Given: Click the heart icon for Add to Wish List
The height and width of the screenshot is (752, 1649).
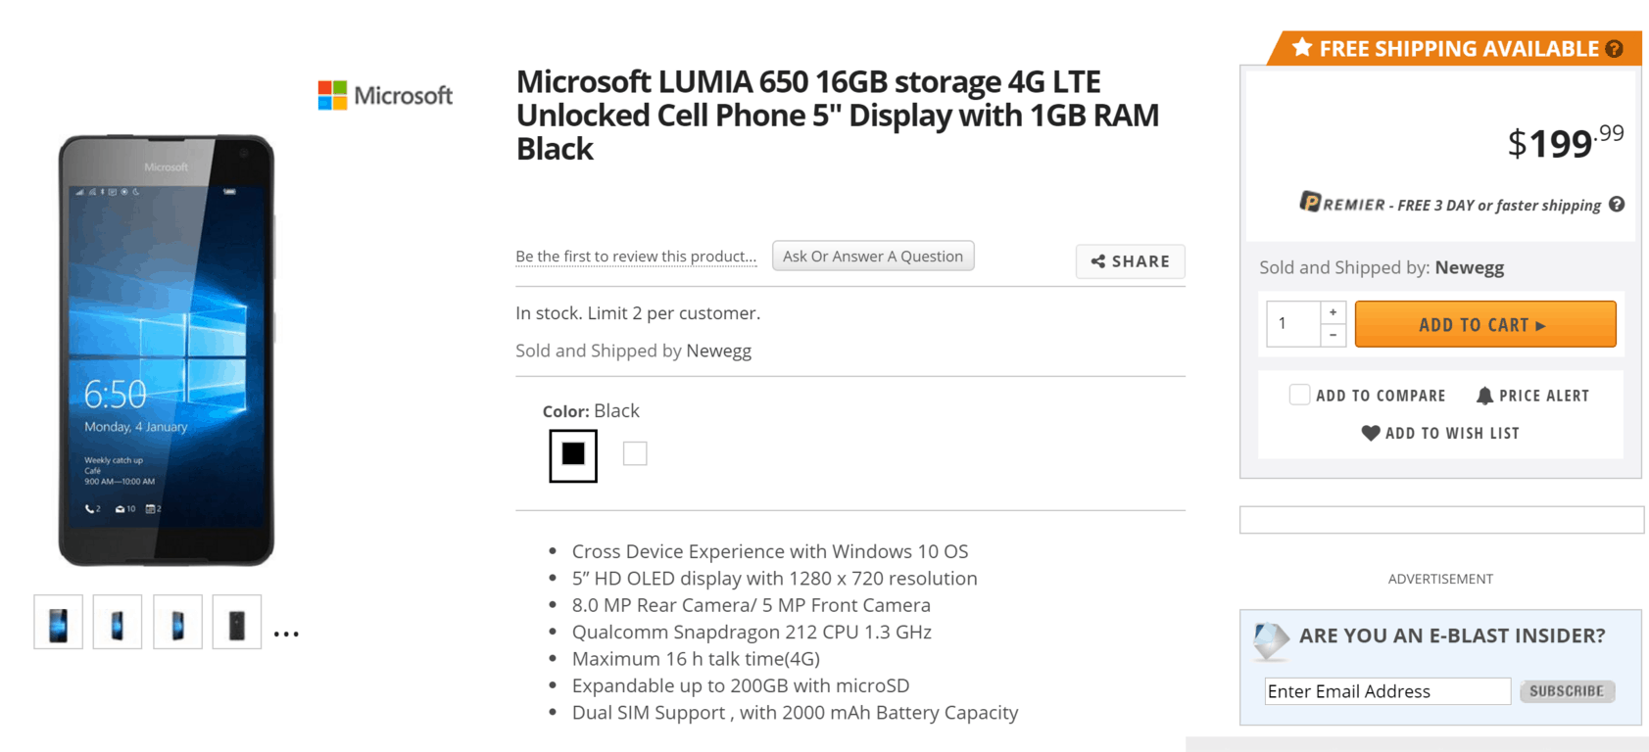Looking at the screenshot, I should tap(1371, 433).
